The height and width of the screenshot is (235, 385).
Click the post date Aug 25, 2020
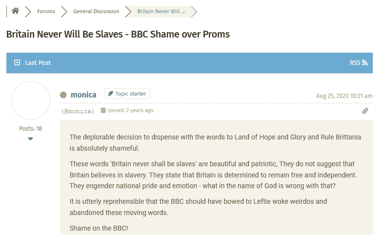click(x=344, y=96)
